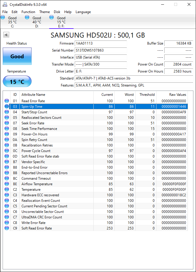Click the Threshold column header
This screenshot has width=196, height=272.
[146, 95]
